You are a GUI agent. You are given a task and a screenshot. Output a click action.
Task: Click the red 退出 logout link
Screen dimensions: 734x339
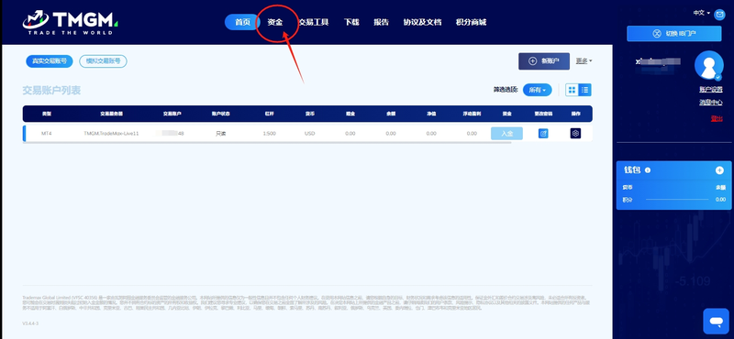point(717,119)
